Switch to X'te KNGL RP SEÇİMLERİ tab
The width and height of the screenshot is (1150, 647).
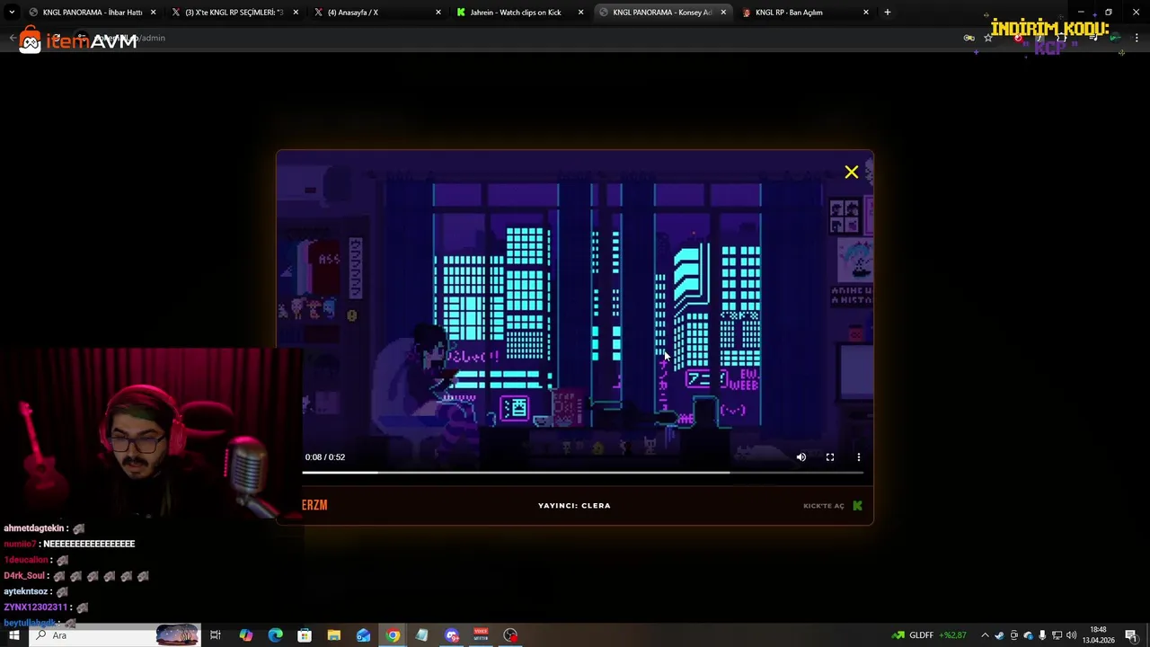234,13
